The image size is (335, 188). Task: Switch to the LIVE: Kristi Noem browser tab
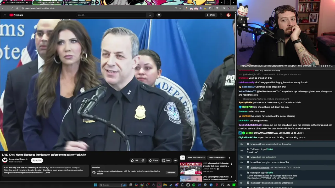click(x=16, y=3)
